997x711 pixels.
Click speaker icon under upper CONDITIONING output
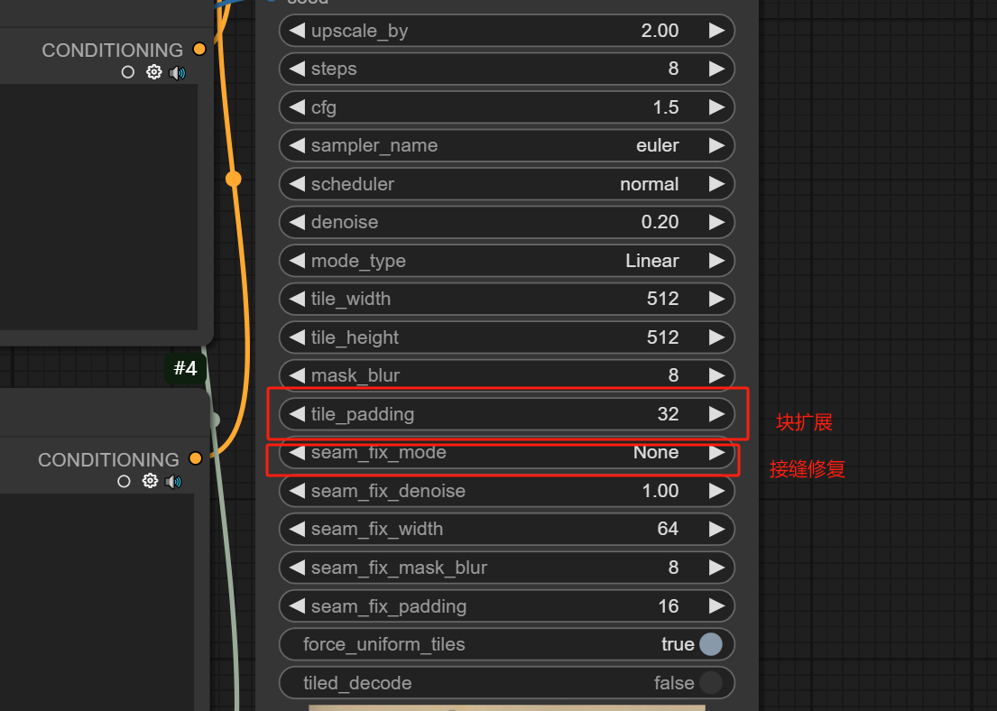tap(177, 72)
